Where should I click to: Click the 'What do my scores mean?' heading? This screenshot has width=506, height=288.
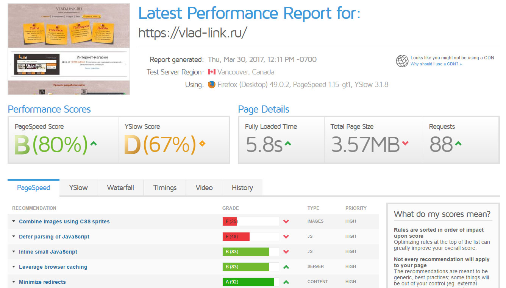[442, 214]
